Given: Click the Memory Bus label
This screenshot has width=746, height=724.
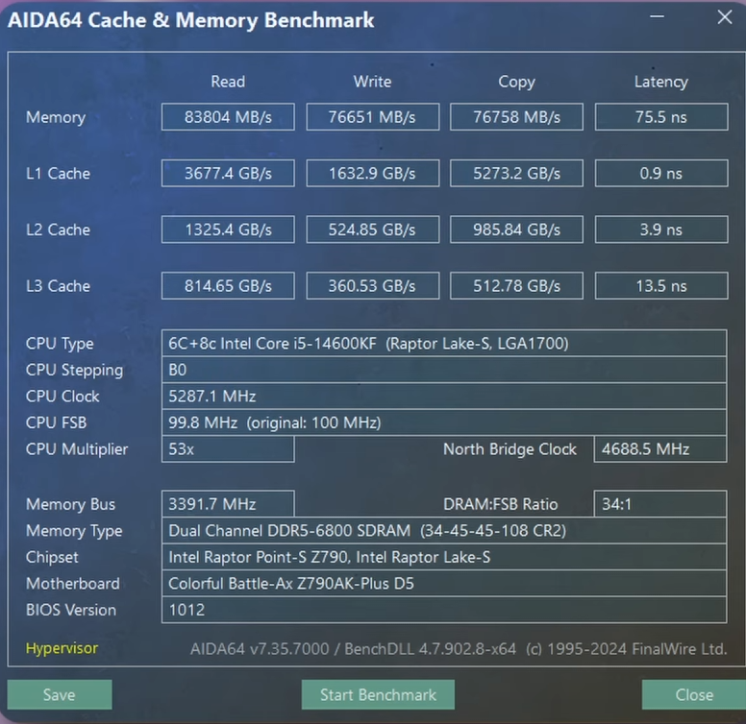Looking at the screenshot, I should [70, 504].
